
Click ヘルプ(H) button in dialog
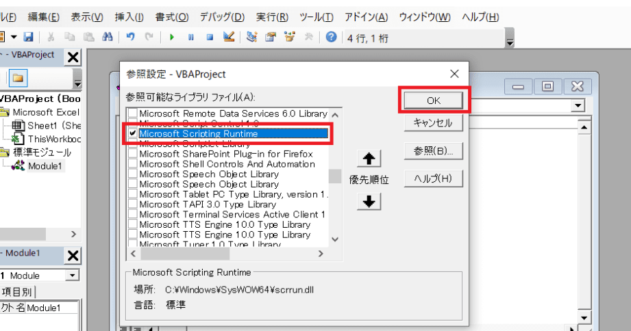click(x=434, y=178)
